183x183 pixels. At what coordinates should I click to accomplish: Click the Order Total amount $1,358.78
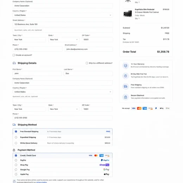tap(163, 52)
